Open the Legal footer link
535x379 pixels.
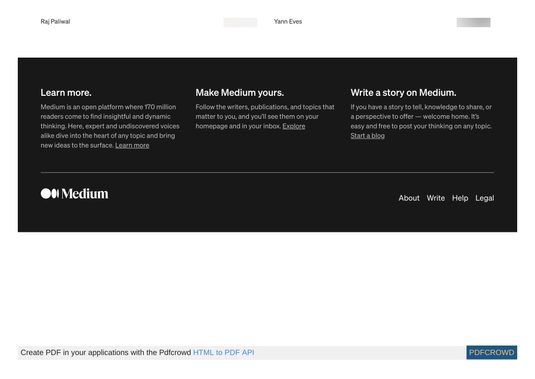(x=484, y=198)
